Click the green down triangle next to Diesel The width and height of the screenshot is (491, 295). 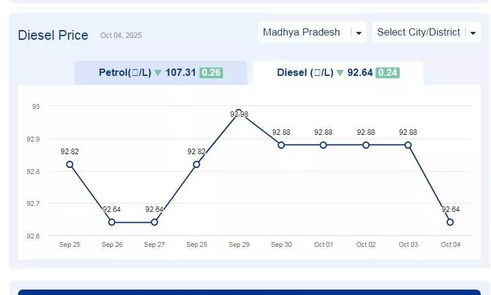tap(340, 73)
